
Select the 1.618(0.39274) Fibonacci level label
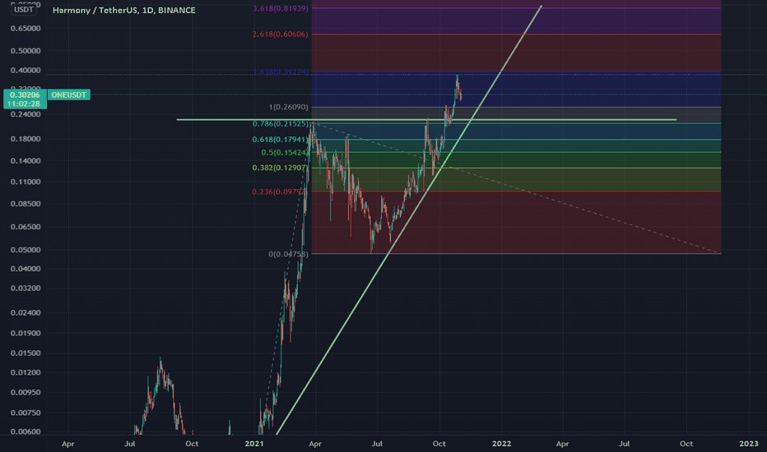(281, 71)
